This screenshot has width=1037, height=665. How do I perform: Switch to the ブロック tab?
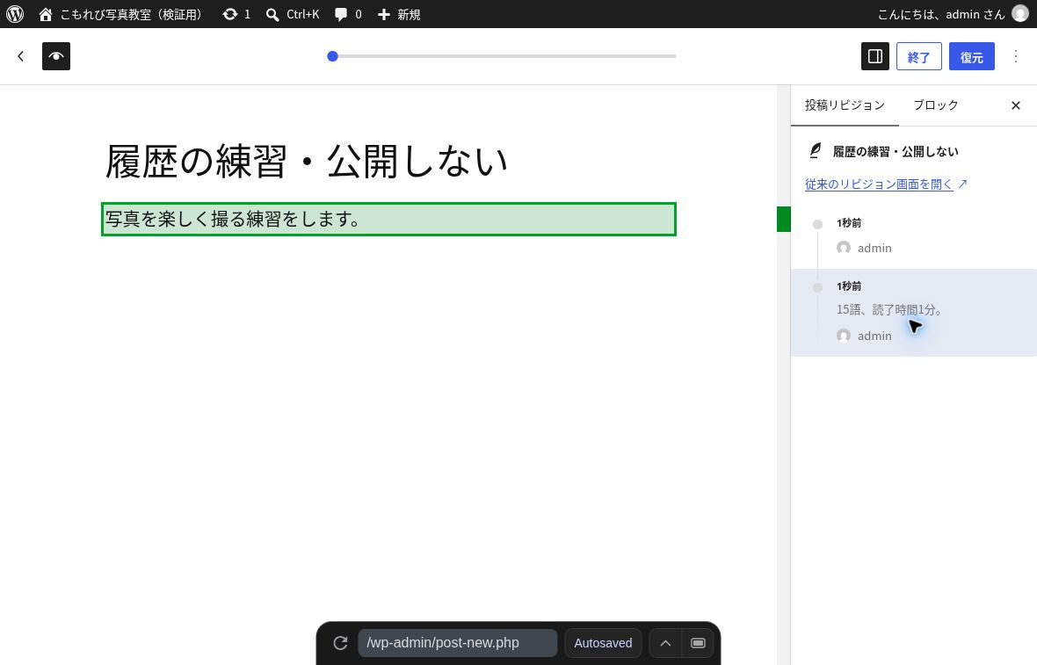point(935,105)
